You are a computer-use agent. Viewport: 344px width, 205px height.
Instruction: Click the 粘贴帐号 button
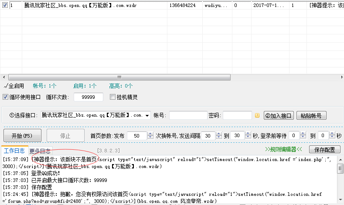311,116
